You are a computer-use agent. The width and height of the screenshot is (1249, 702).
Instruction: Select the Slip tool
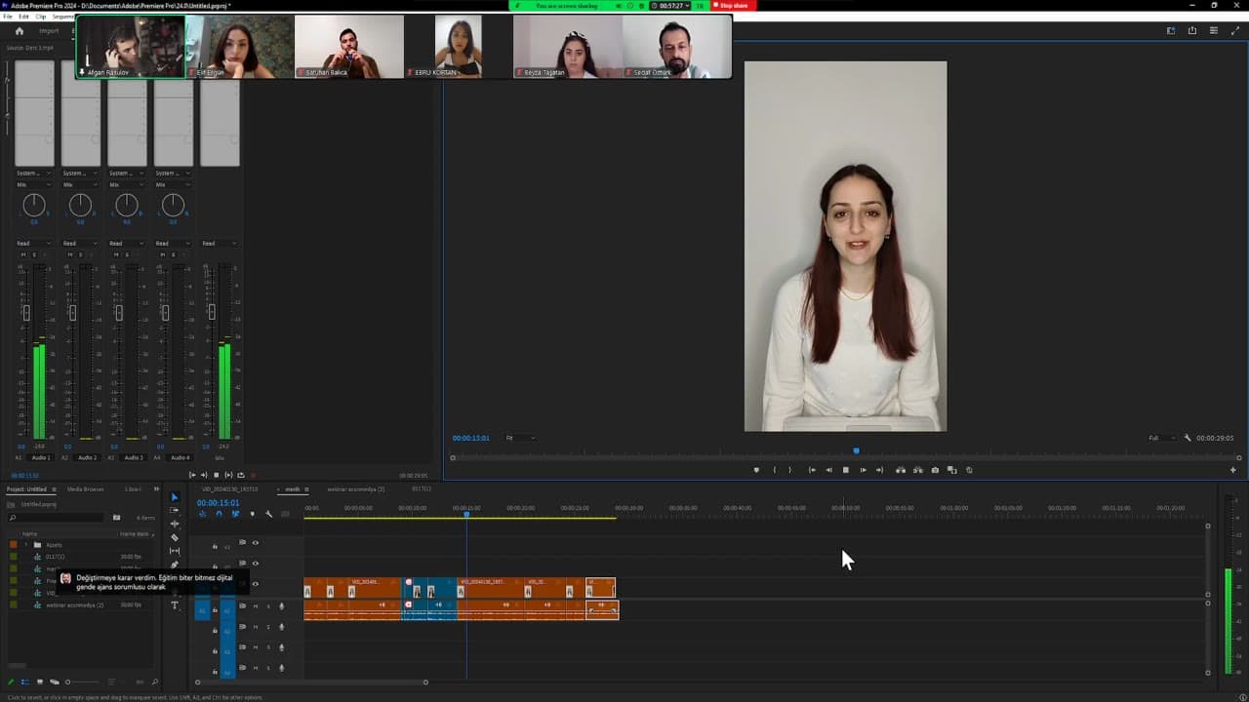click(x=175, y=551)
